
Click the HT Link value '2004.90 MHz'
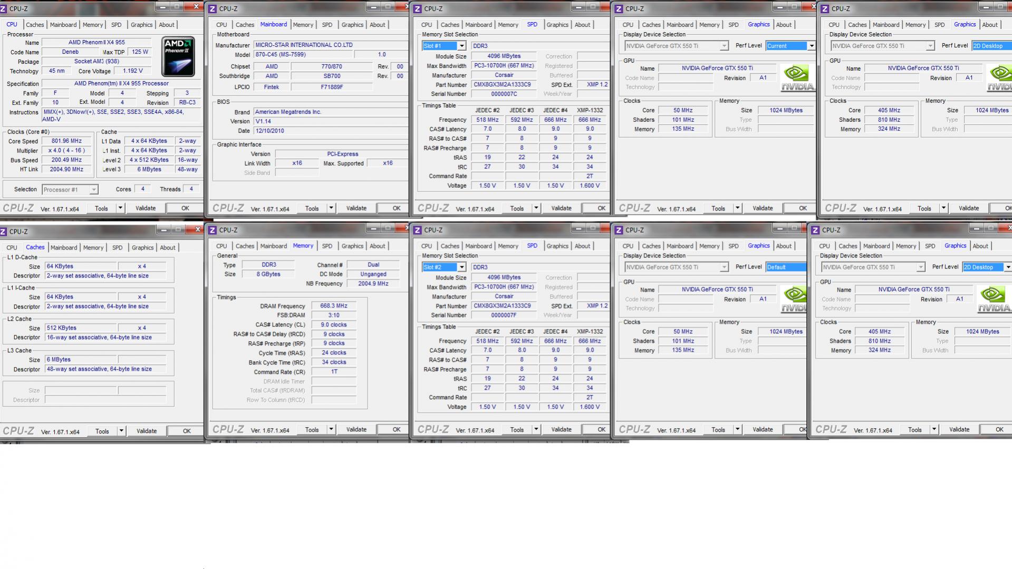(x=67, y=170)
